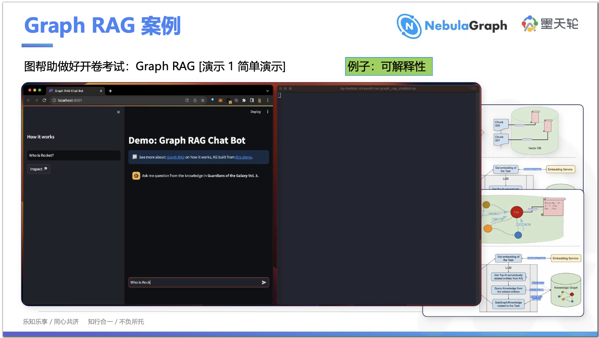Open the MetaMask fox extension

[220, 100]
